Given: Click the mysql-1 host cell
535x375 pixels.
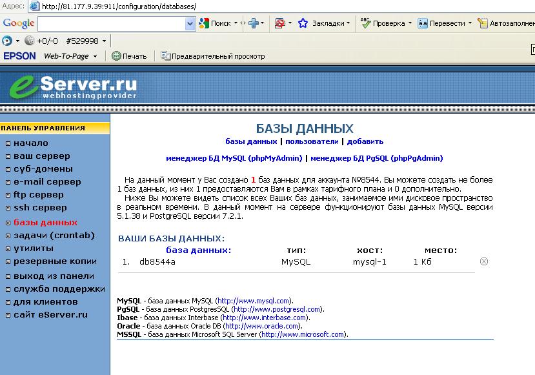Looking at the screenshot, I should [x=370, y=261].
